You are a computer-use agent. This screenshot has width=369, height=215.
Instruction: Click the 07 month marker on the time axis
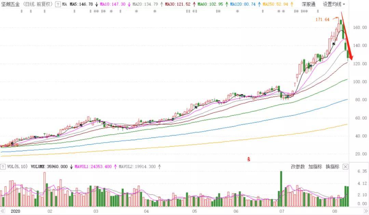(282, 211)
